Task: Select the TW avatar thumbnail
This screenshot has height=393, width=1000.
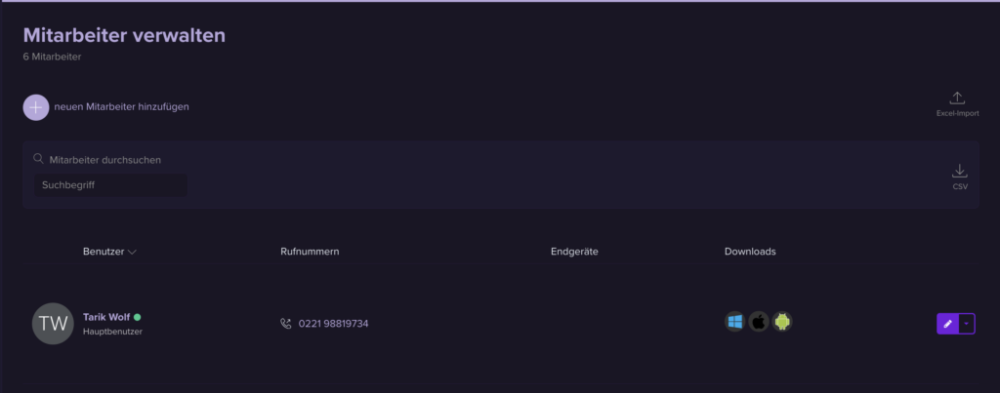Action: pyautogui.click(x=53, y=324)
